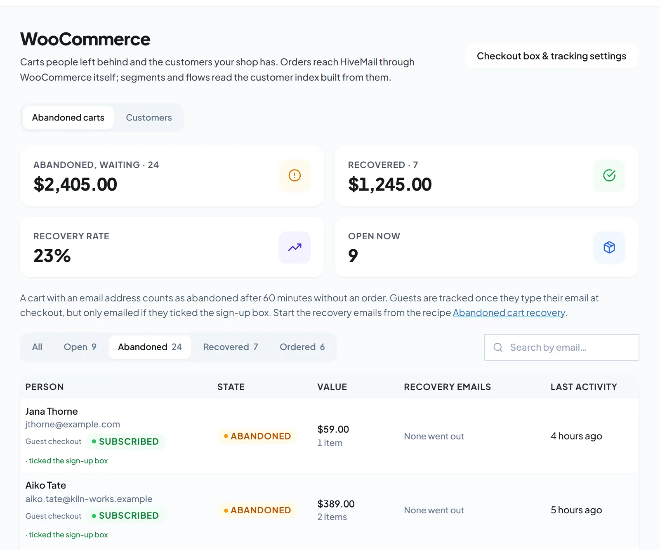Click the box icon on Open Now card

[609, 247]
